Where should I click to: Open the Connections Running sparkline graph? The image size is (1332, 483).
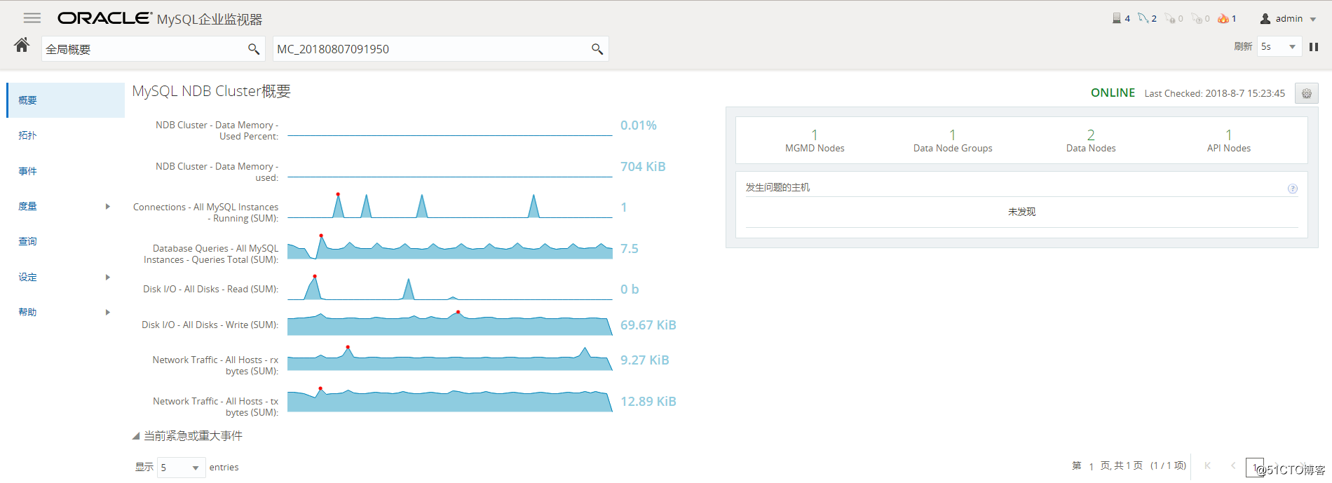pos(450,205)
